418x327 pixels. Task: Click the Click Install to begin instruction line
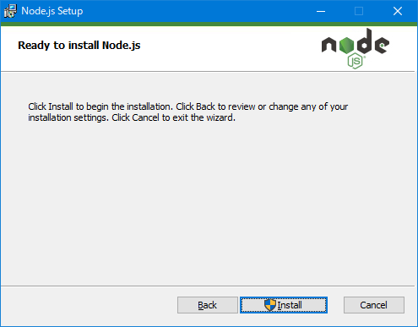coord(188,106)
